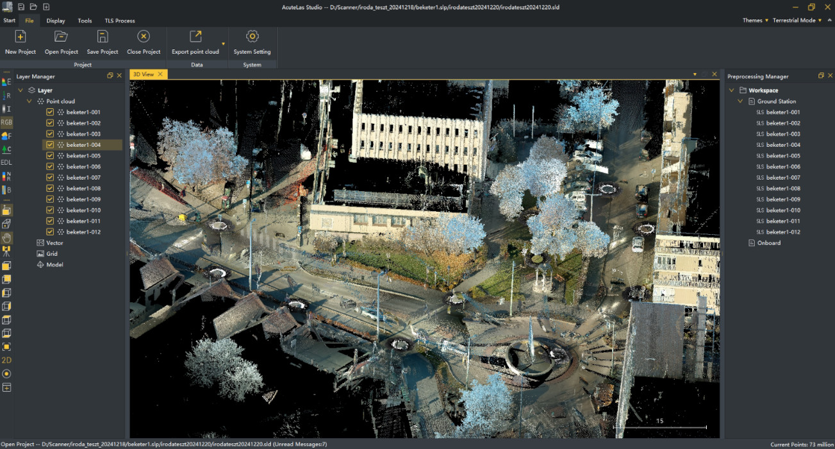Open the System Setting gear
This screenshot has width=835, height=449.
[252, 37]
